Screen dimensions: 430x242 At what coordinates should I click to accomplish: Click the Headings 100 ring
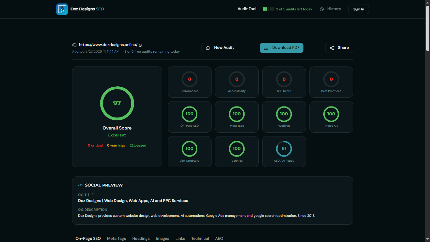tap(284, 114)
